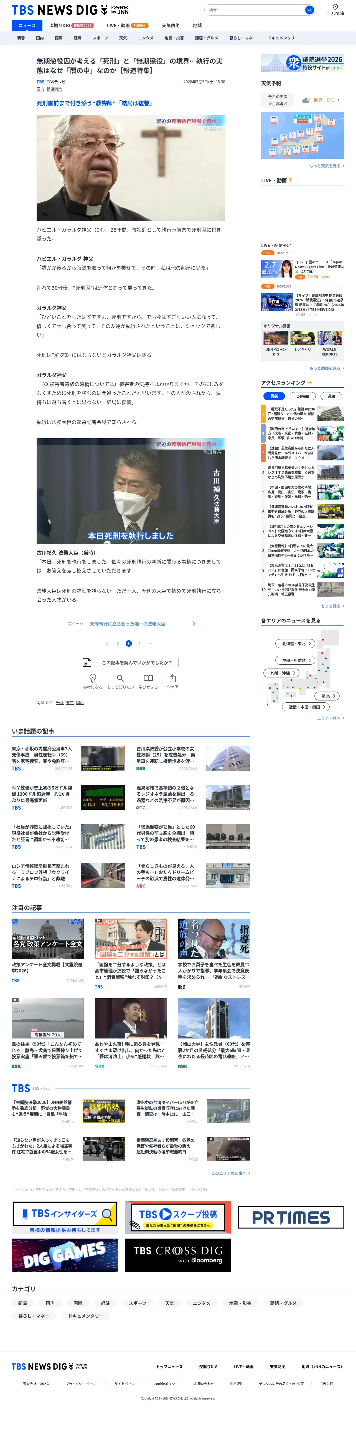This screenshot has height=1437, width=356.
Task: Click the 千葉 related tag link
Action: point(60,702)
